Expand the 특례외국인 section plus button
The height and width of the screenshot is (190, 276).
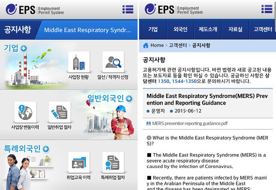[x=46, y=149]
